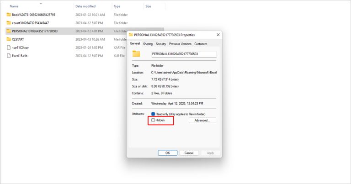351x184 pixels.
Task: Click the ~ar11C0.xar file icon
Action: [x=9, y=47]
